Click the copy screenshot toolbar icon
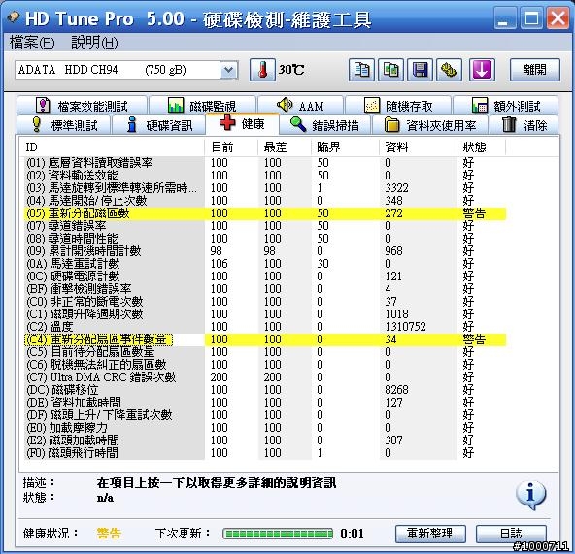 click(x=390, y=70)
